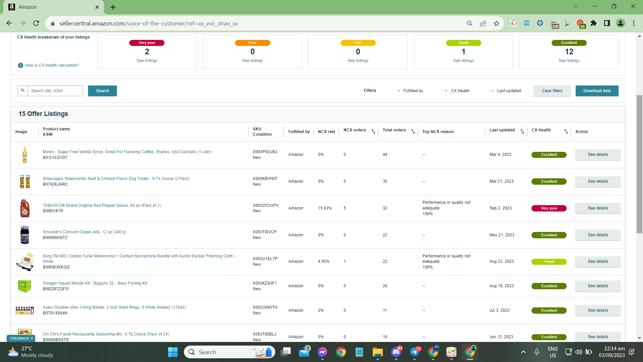643x362 pixels.
Task: Click the page vertical scrollbar thumb
Action: (x=639, y=164)
